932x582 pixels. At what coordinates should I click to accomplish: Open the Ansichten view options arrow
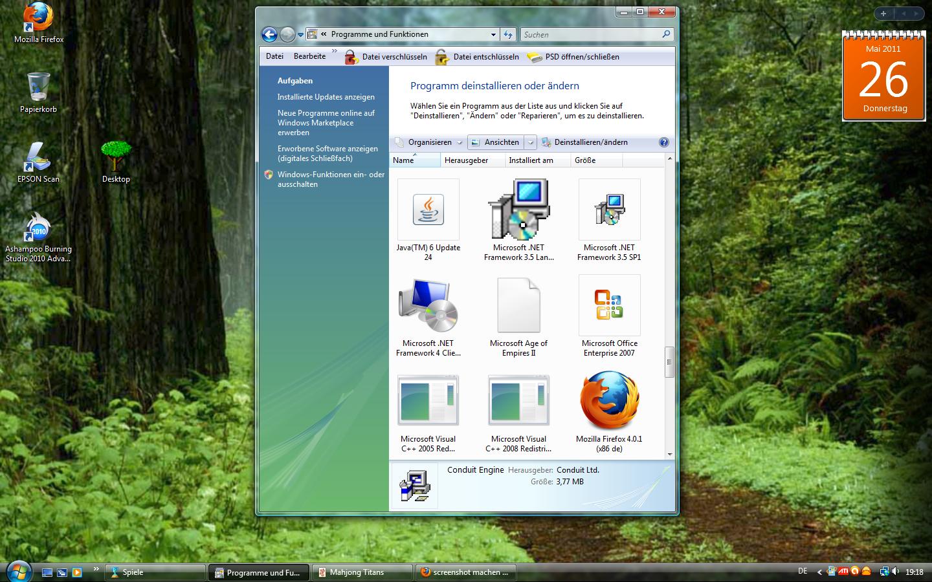coord(530,142)
